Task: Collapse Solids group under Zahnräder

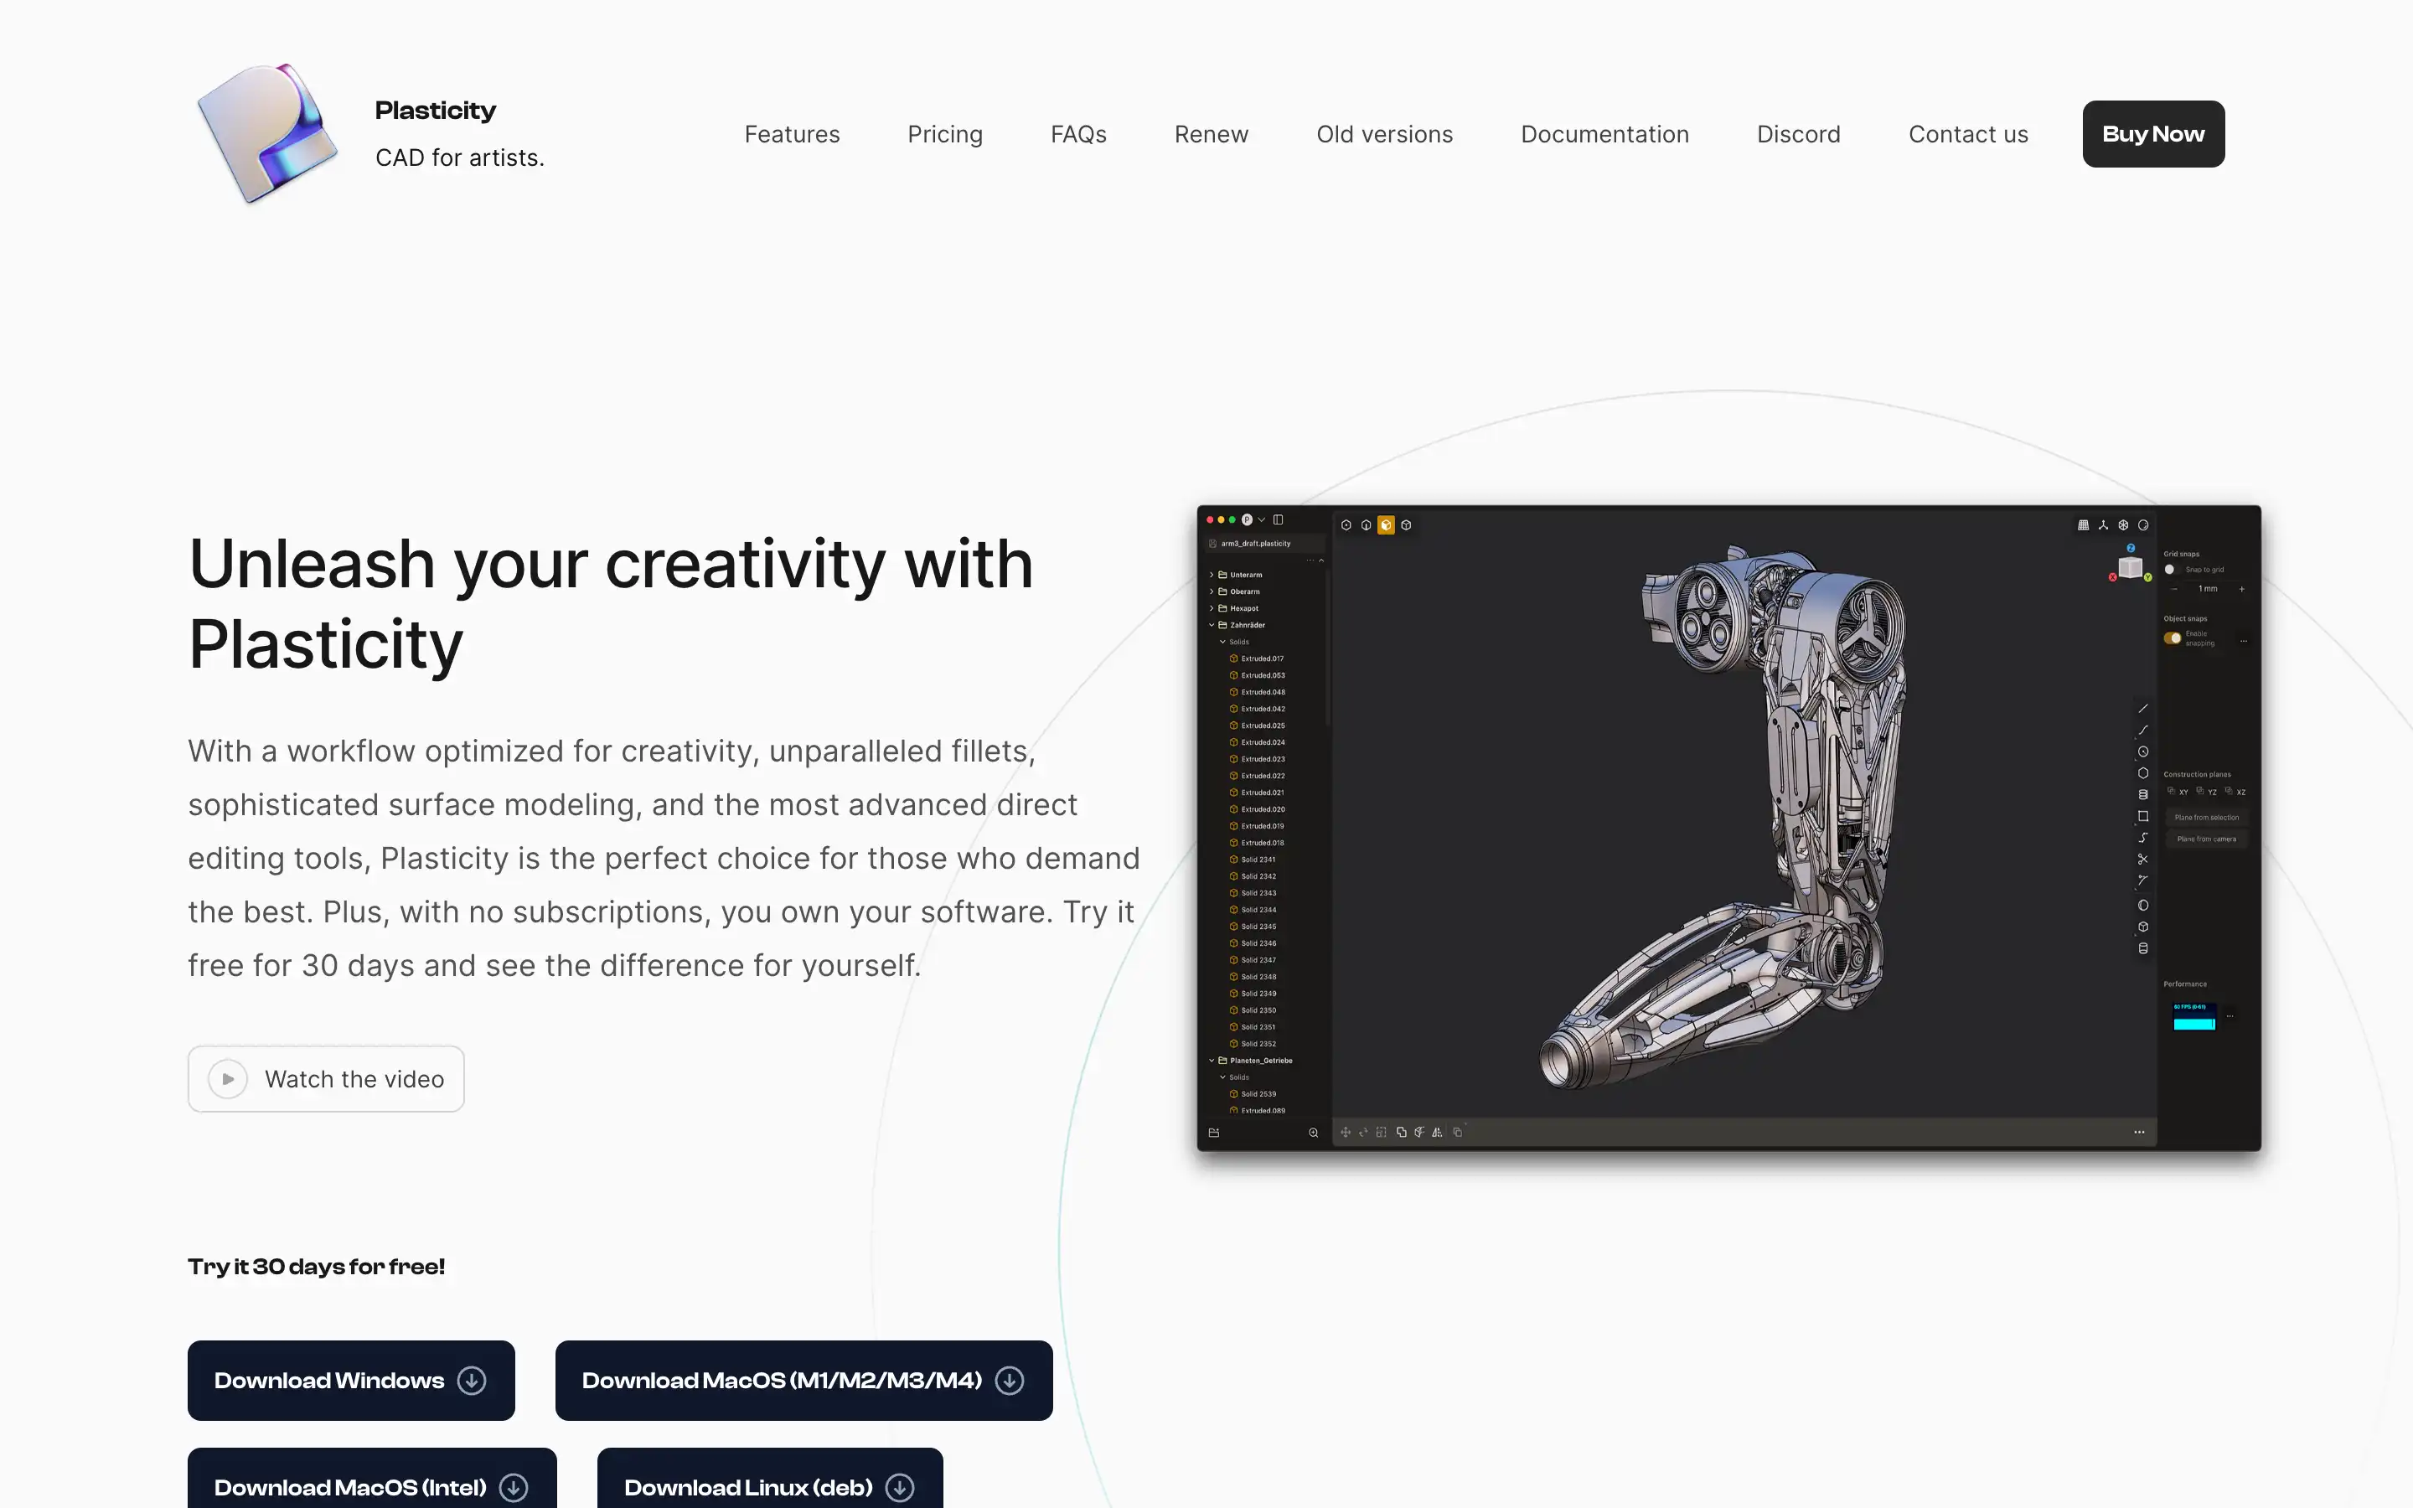Action: pyautogui.click(x=1222, y=643)
